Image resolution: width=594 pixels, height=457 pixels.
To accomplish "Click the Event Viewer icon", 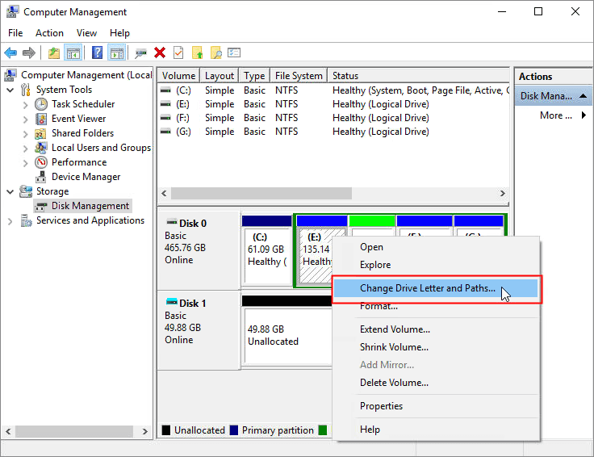I will pos(41,119).
